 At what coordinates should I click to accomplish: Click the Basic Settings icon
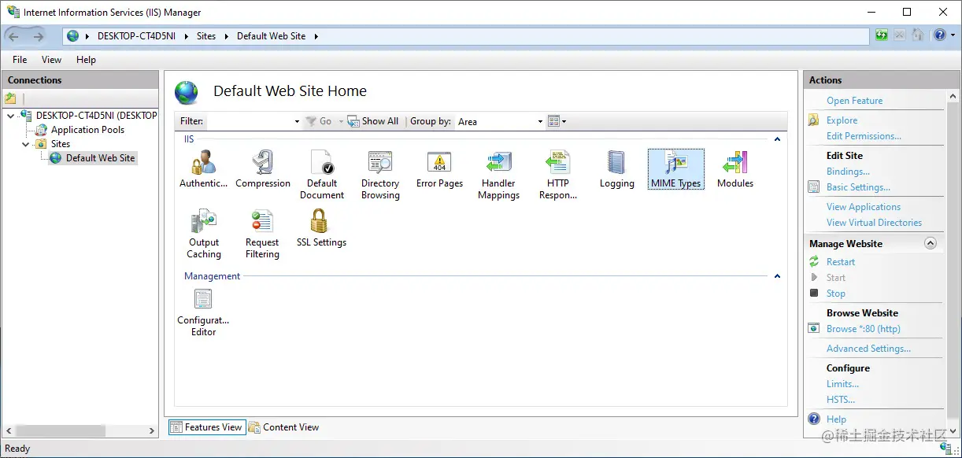(x=814, y=187)
